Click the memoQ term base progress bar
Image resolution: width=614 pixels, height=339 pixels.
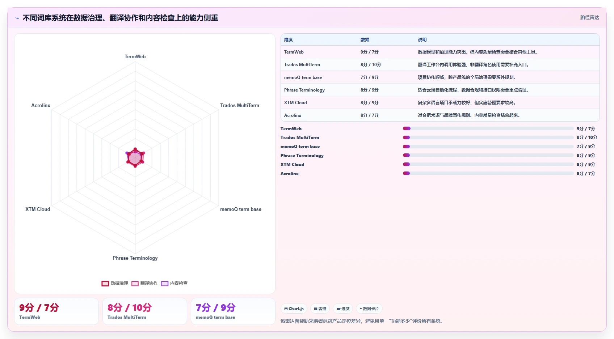coord(488,147)
